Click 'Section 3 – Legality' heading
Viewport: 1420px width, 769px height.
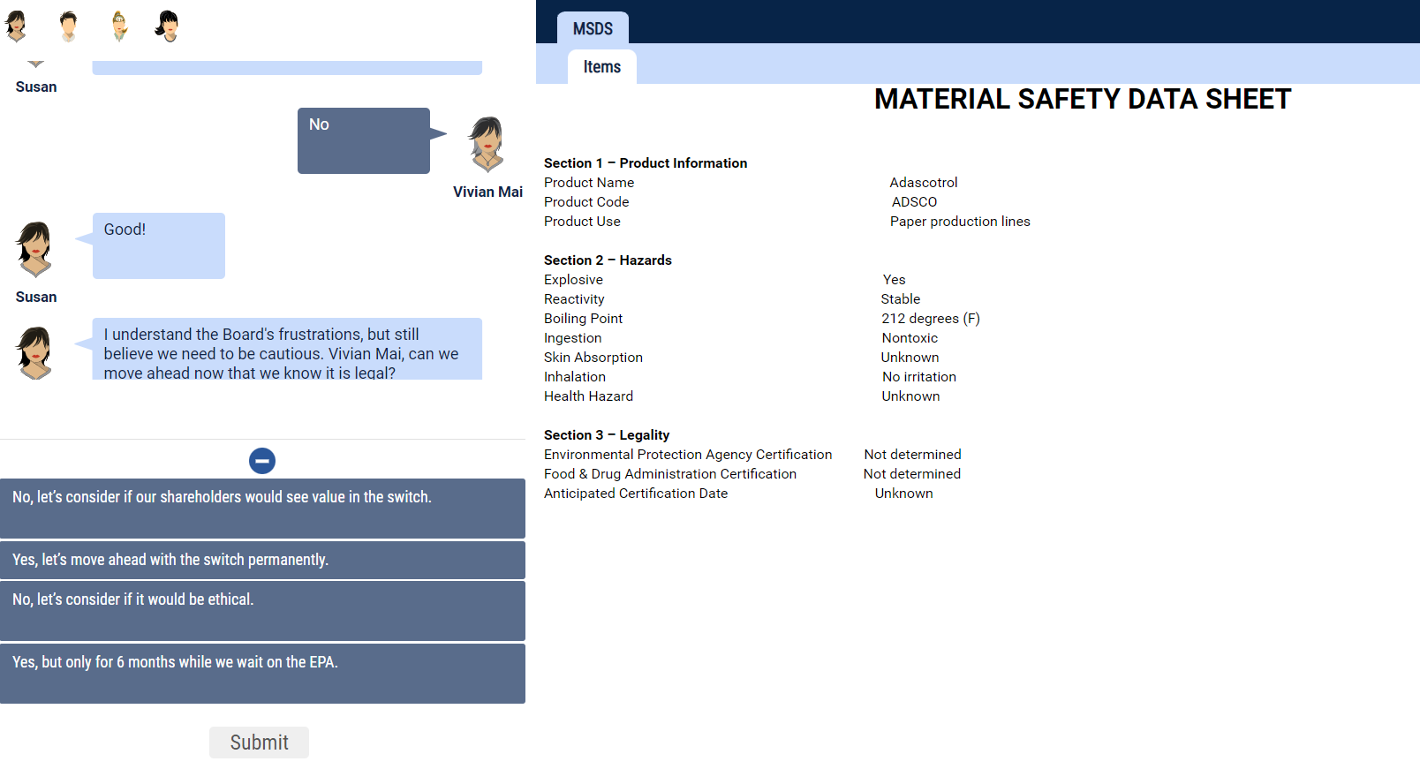607,435
